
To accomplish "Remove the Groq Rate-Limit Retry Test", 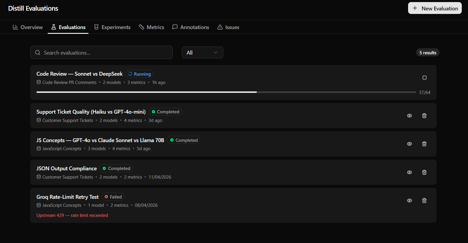I will 424,201.
